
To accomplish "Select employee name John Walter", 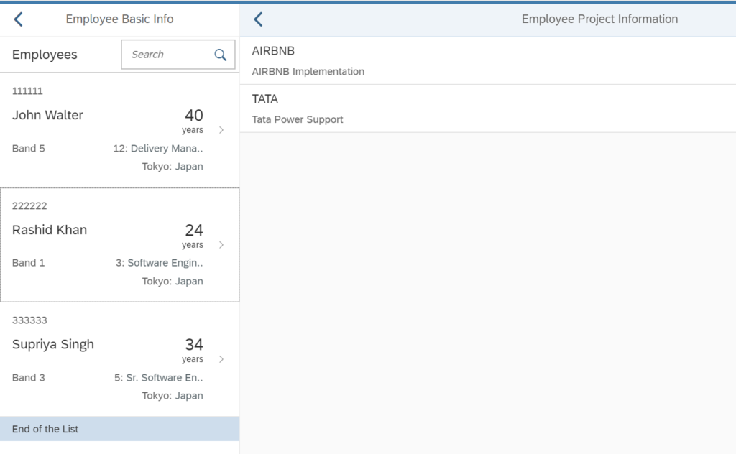I will pyautogui.click(x=47, y=115).
